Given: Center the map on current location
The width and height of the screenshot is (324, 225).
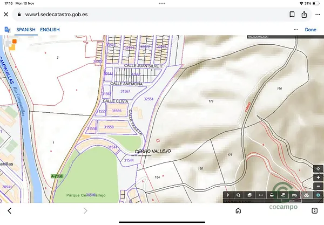Looking at the screenshot, I should [x=318, y=169].
